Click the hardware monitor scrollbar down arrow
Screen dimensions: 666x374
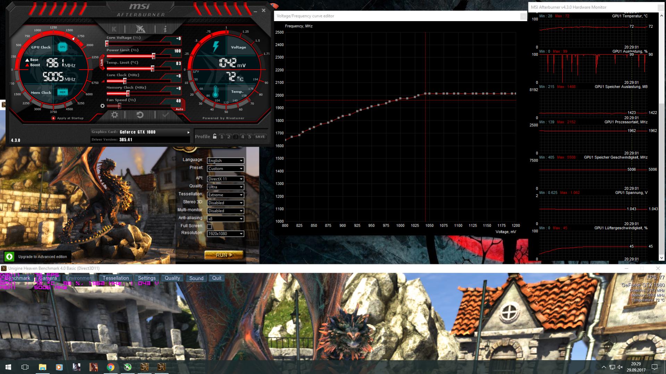pyautogui.click(x=661, y=258)
